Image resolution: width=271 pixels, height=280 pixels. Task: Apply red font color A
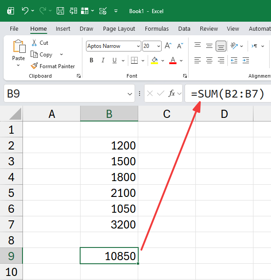(x=173, y=61)
